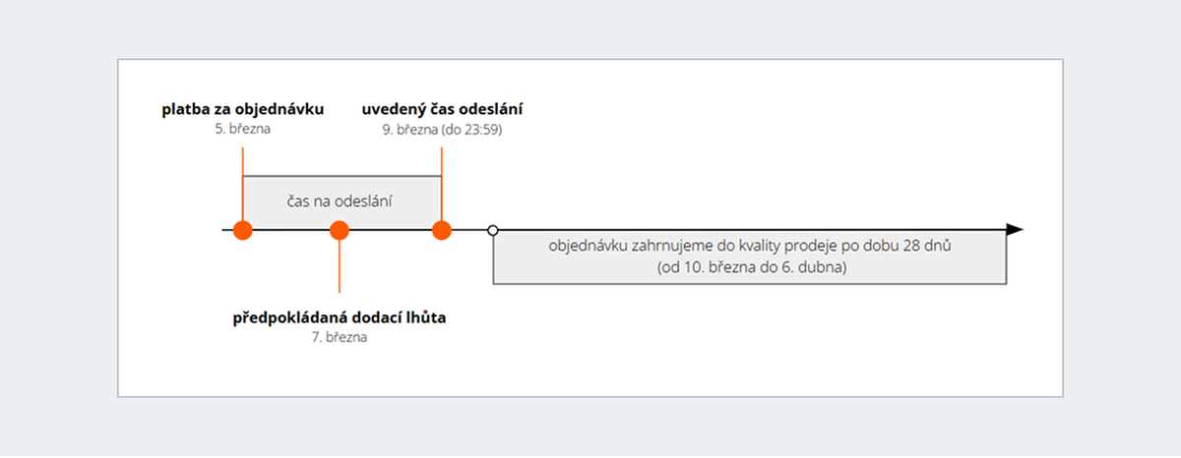Click the orange vertical line above shipping dot
1181x458 pixels.
point(442,184)
